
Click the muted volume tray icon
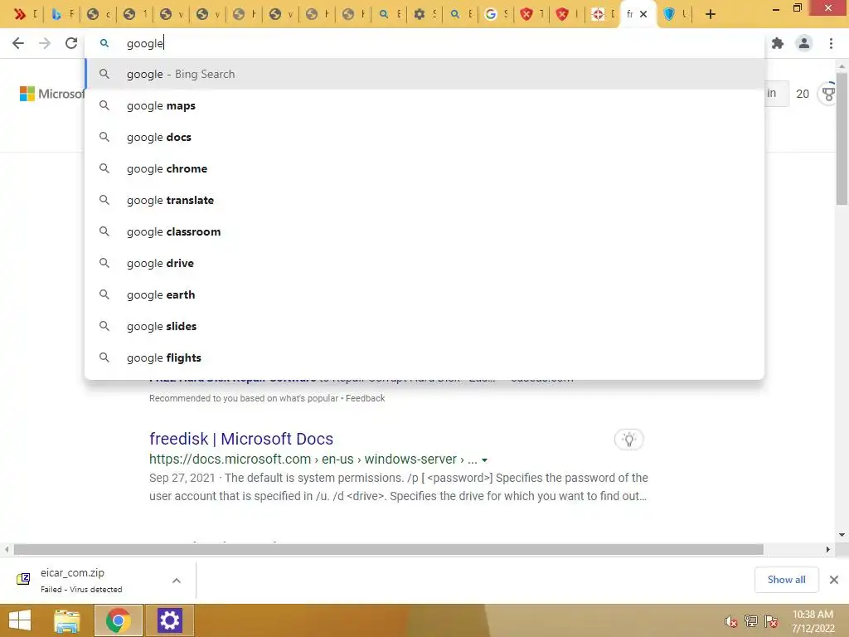[731, 621]
